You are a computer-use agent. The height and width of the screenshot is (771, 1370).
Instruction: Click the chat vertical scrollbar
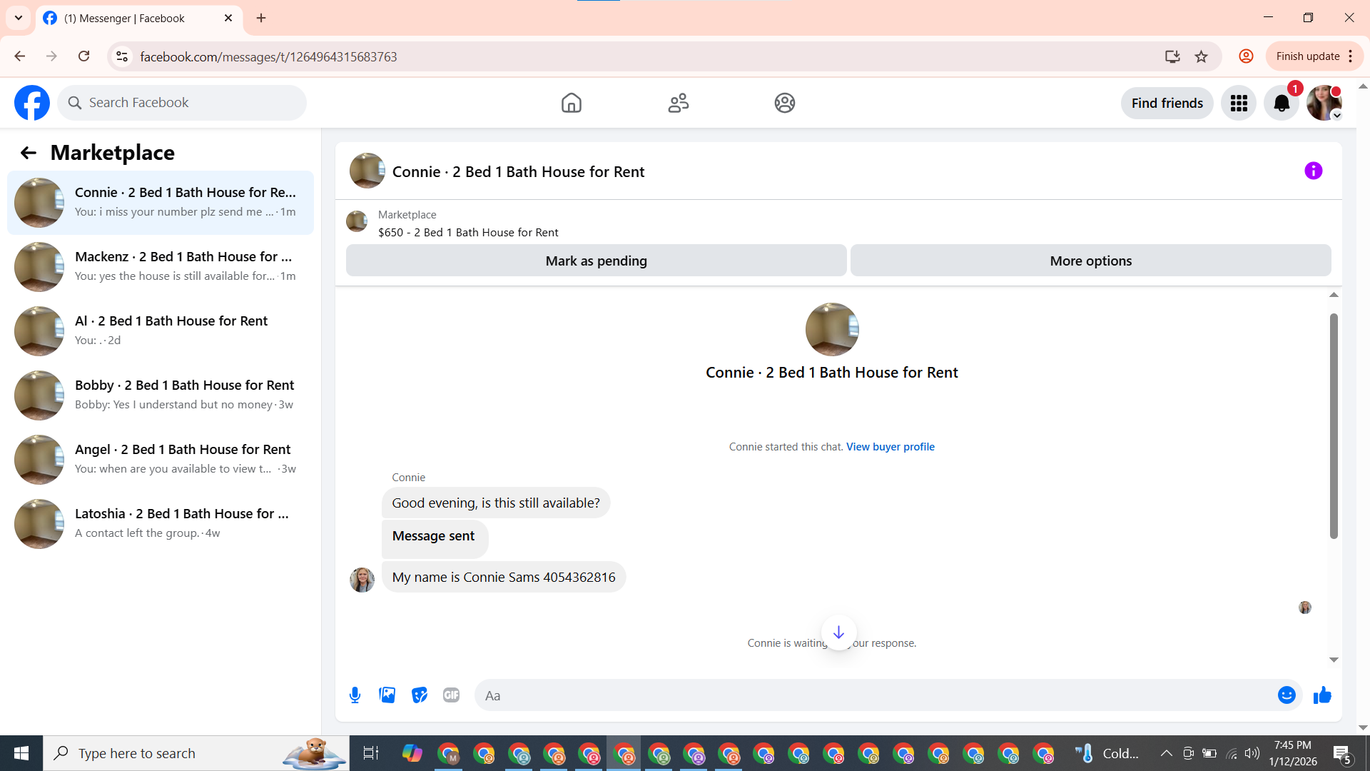1333,425
